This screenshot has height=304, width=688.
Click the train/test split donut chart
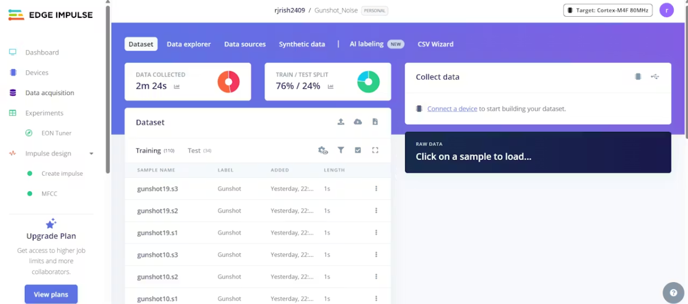click(369, 82)
